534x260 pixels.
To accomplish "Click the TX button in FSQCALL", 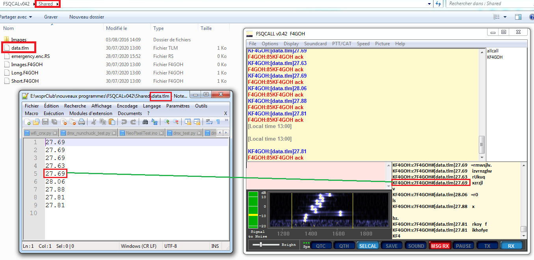I will (x=487, y=246).
